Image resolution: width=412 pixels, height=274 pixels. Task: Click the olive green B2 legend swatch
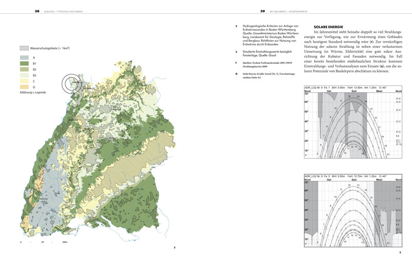point(23,69)
